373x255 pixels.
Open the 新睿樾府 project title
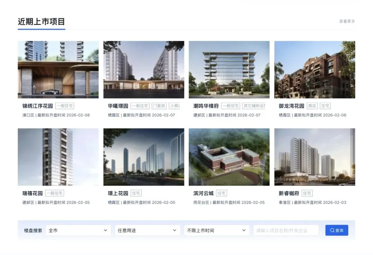(289, 193)
